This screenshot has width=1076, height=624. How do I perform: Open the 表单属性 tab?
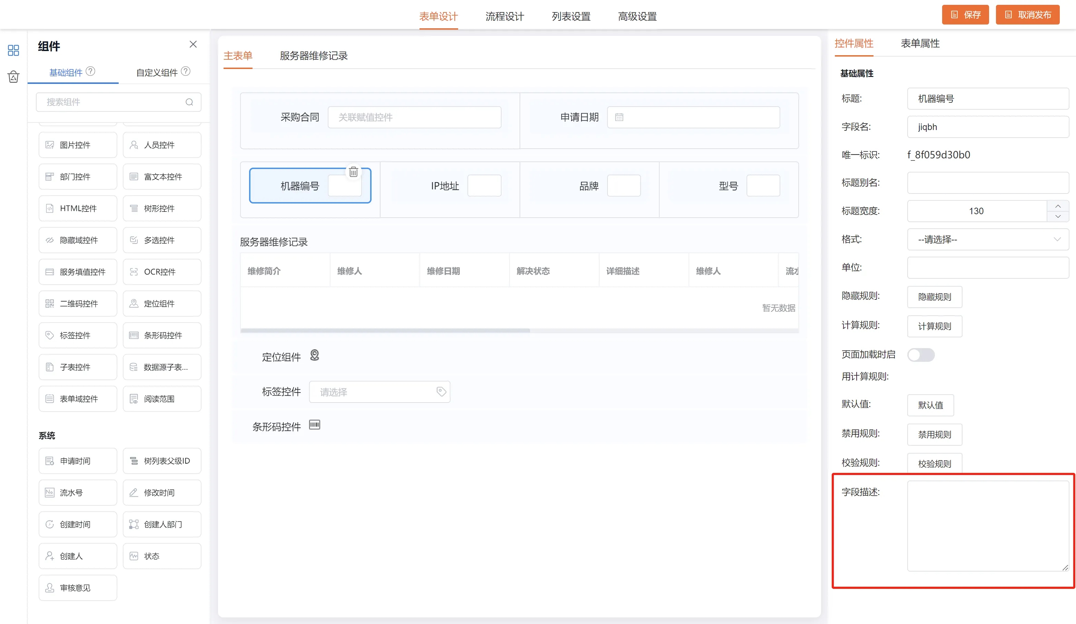point(920,43)
